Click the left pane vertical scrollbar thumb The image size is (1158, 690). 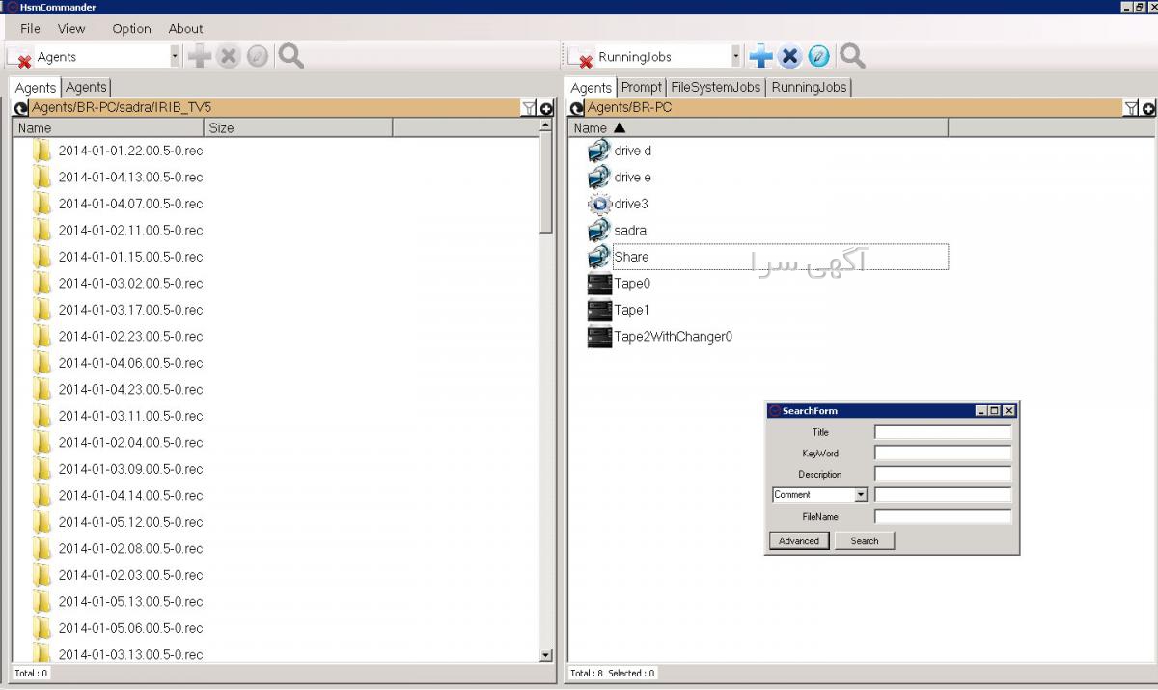point(546,183)
